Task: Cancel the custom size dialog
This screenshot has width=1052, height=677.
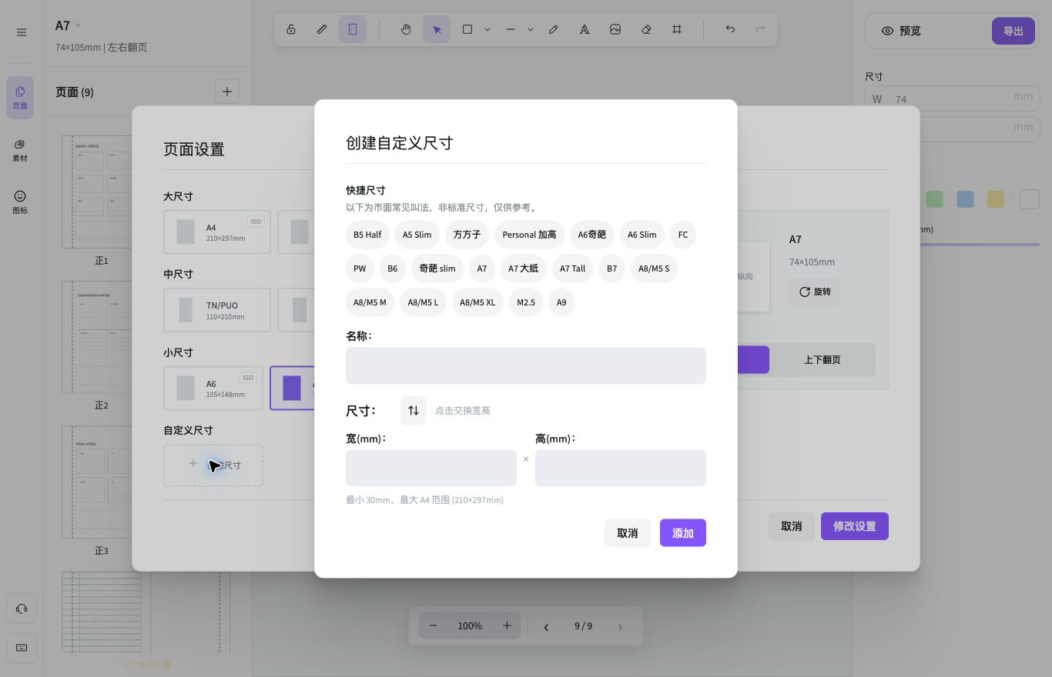Action: (628, 532)
